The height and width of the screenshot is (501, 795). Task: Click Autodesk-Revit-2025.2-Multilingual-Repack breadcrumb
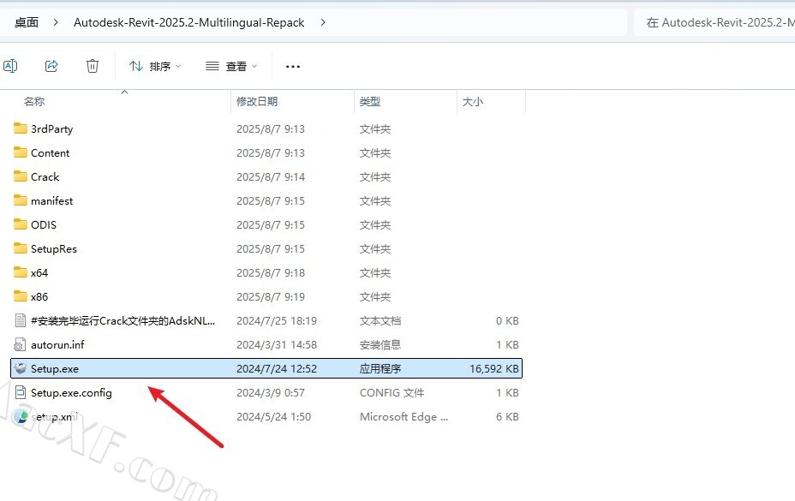pyautogui.click(x=189, y=22)
